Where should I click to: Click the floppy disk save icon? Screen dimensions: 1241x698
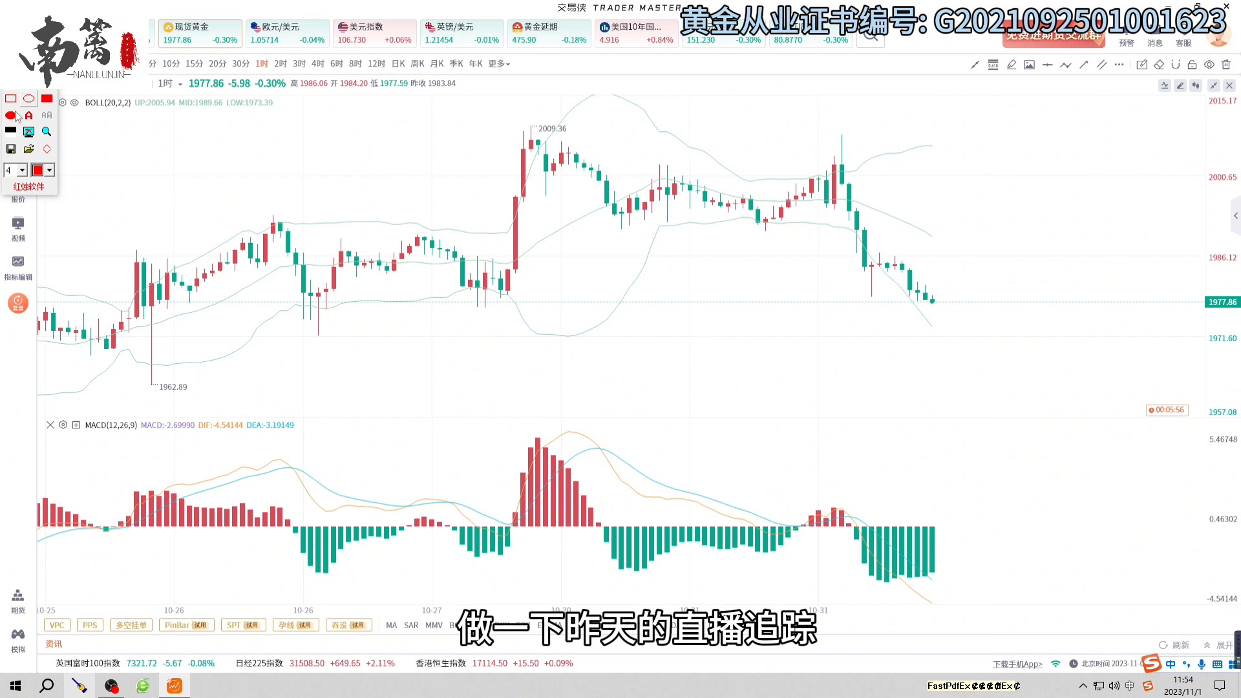pyautogui.click(x=11, y=149)
